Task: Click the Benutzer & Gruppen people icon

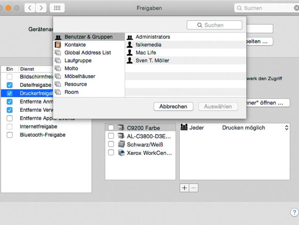Action: (58, 37)
